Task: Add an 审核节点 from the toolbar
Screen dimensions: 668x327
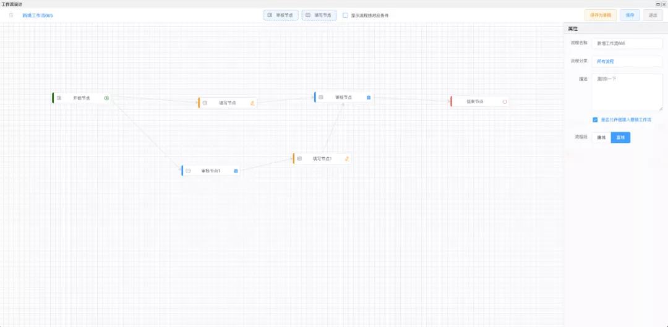Action: [x=281, y=15]
